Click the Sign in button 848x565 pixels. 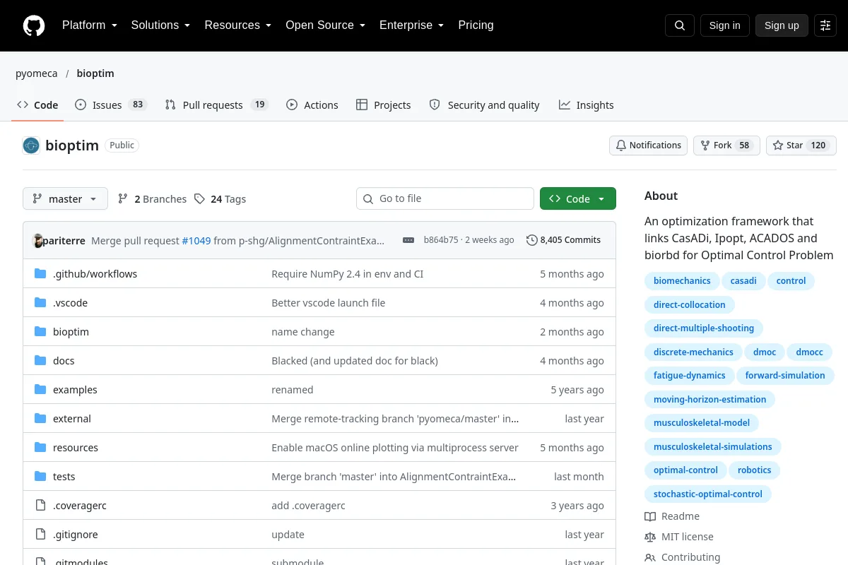pos(724,25)
